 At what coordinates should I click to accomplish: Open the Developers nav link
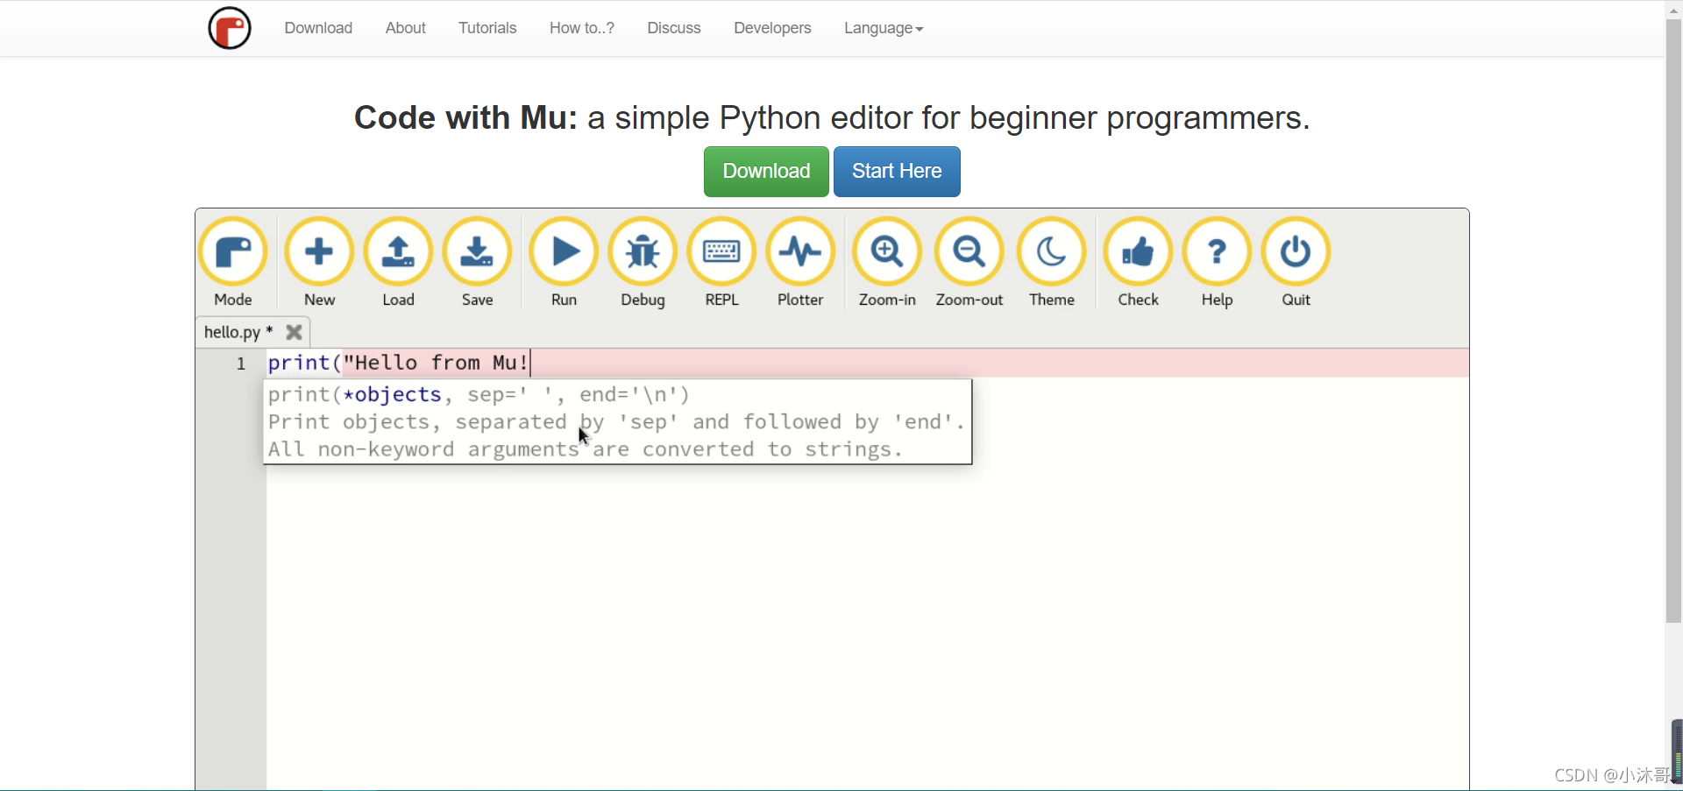tap(772, 28)
